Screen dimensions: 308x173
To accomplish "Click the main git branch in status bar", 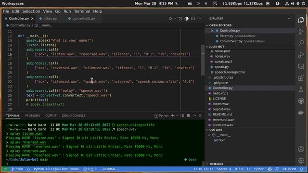I will (17, 169).
